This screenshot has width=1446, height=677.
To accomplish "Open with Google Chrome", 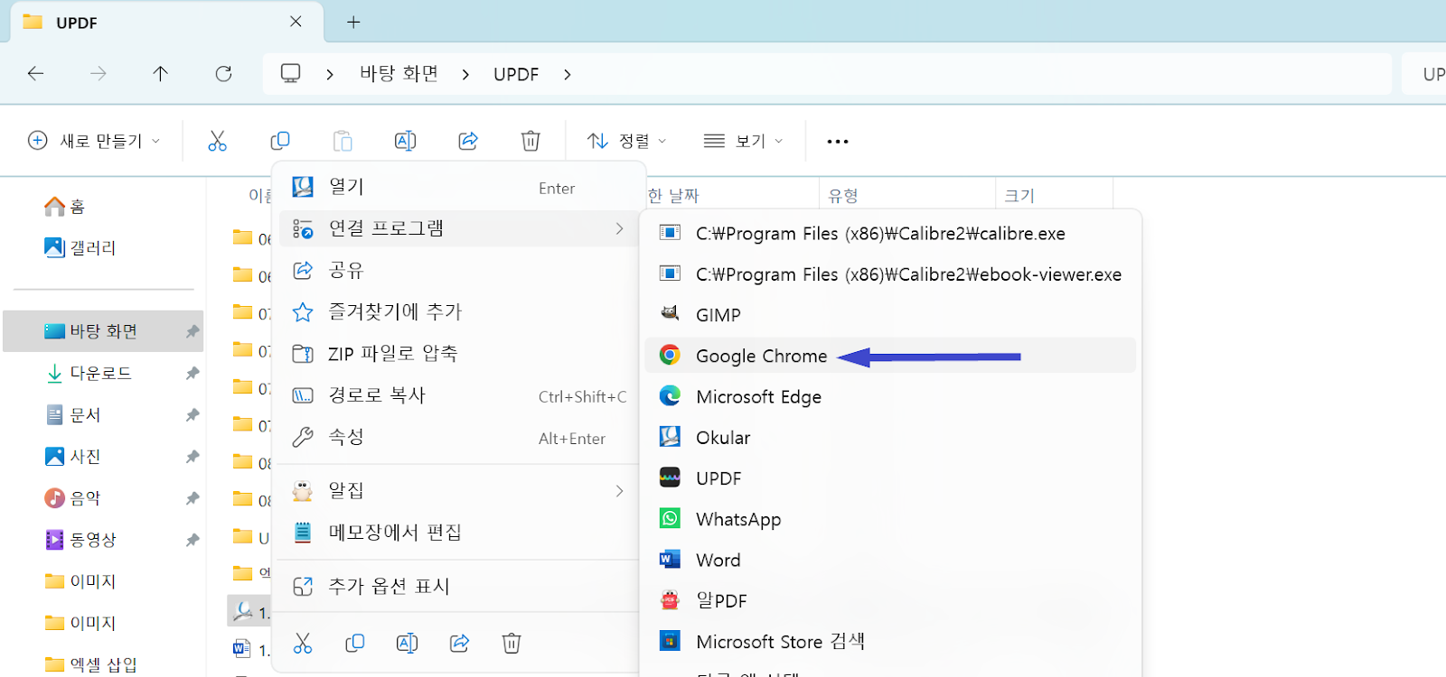I will (x=889, y=356).
